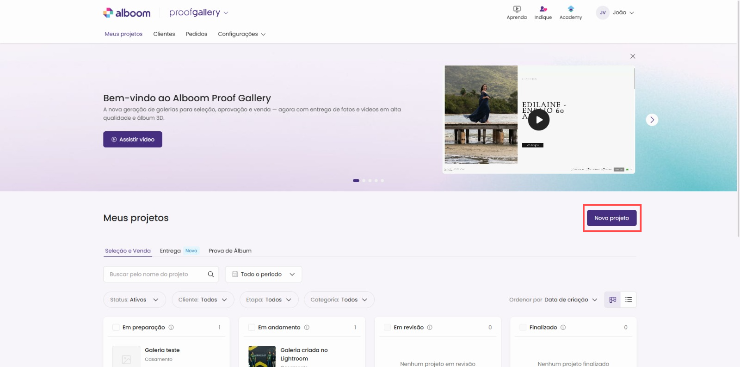Open the Indique referral icon
The image size is (740, 367).
[x=543, y=13]
